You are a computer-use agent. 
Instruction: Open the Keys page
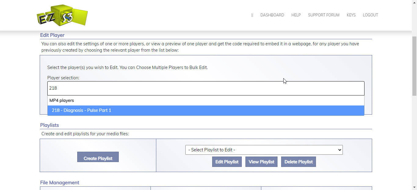351,15
